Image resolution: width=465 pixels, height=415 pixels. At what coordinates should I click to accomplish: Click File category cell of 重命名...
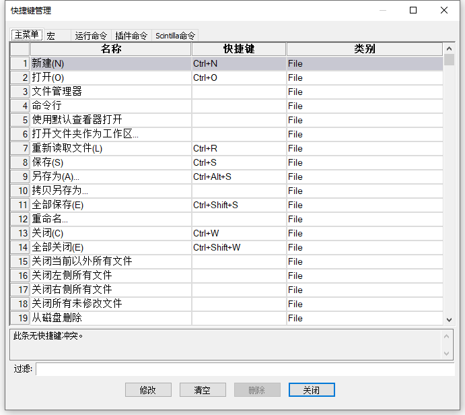pos(365,220)
